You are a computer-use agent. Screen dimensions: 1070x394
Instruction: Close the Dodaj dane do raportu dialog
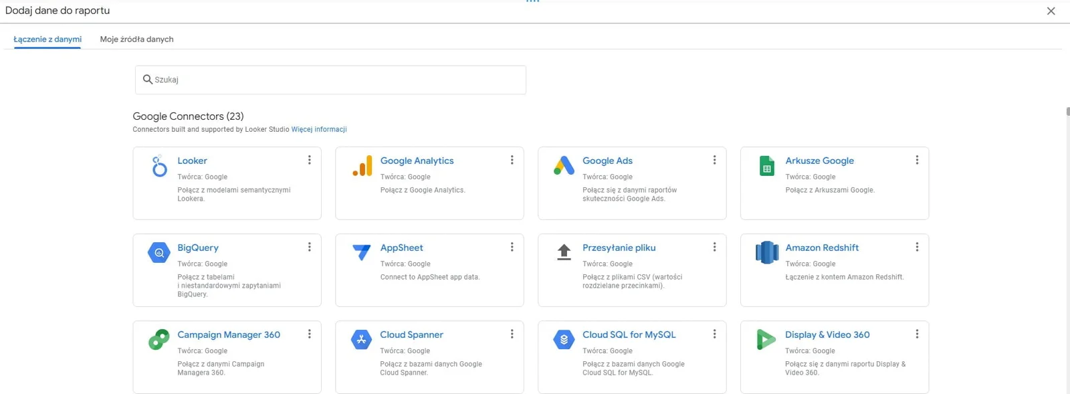1051,11
